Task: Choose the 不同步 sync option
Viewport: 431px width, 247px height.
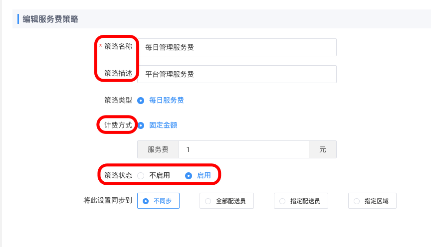Action: pos(158,201)
